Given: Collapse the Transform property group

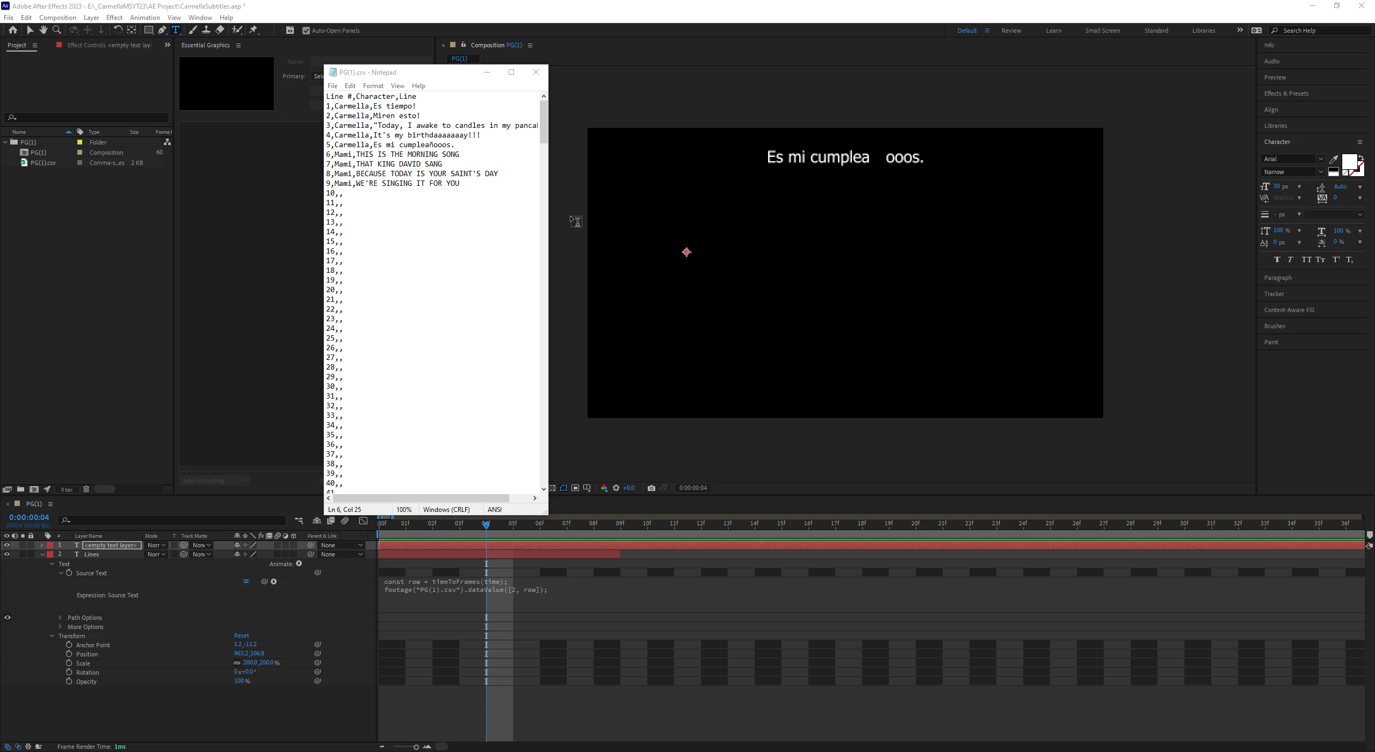Looking at the screenshot, I should [52, 636].
